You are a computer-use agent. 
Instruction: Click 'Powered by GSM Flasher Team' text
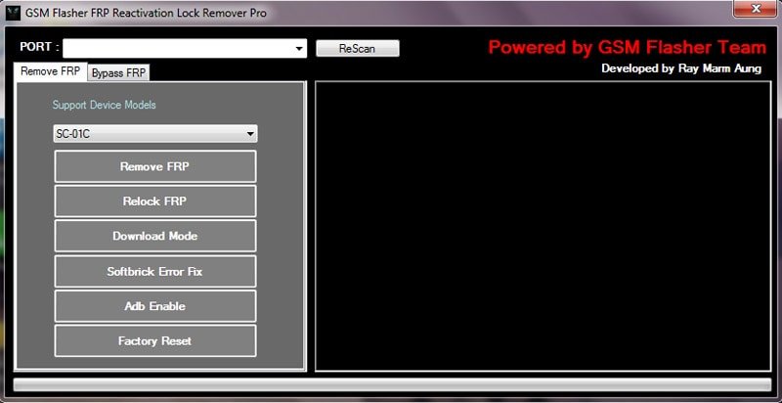click(x=627, y=47)
